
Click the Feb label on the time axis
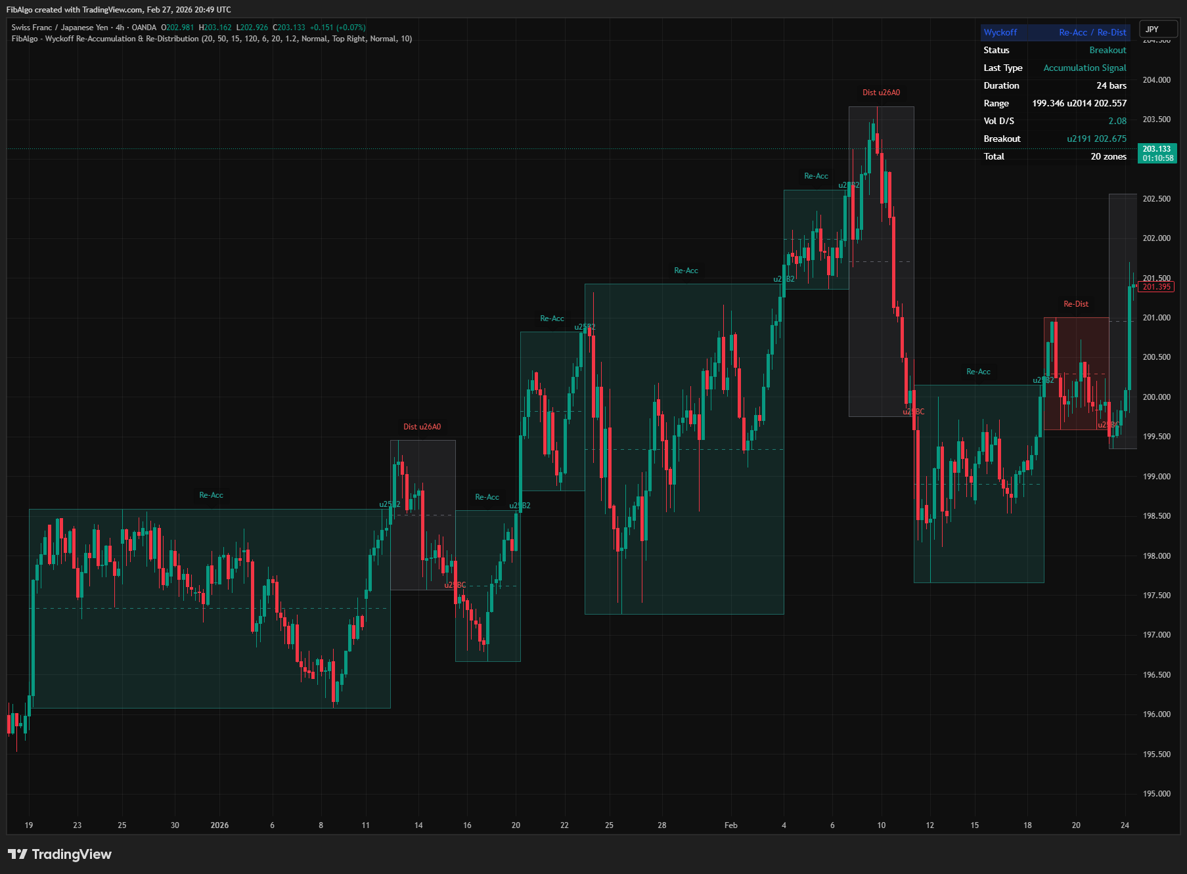pyautogui.click(x=730, y=825)
